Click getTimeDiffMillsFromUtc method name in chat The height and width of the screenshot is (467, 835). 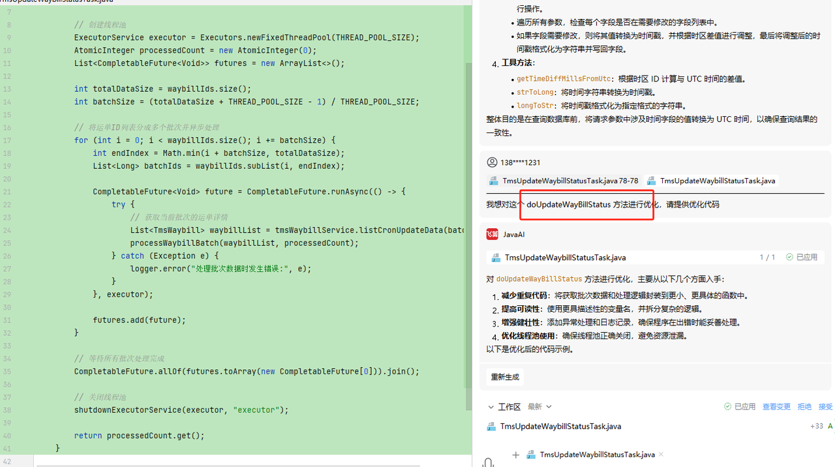564,79
